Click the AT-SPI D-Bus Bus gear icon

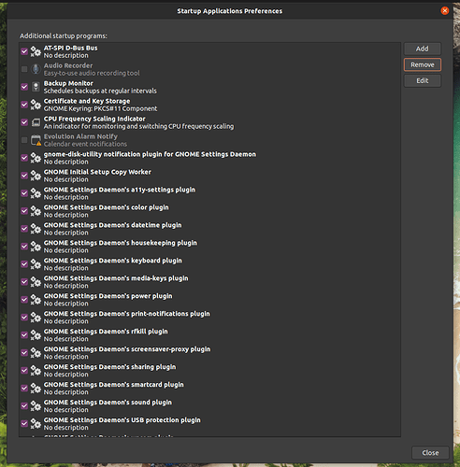pos(36,51)
